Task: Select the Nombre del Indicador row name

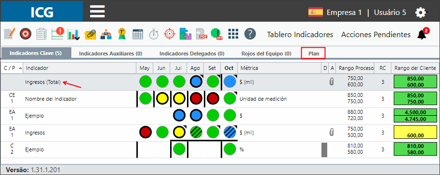Action: pos(51,99)
